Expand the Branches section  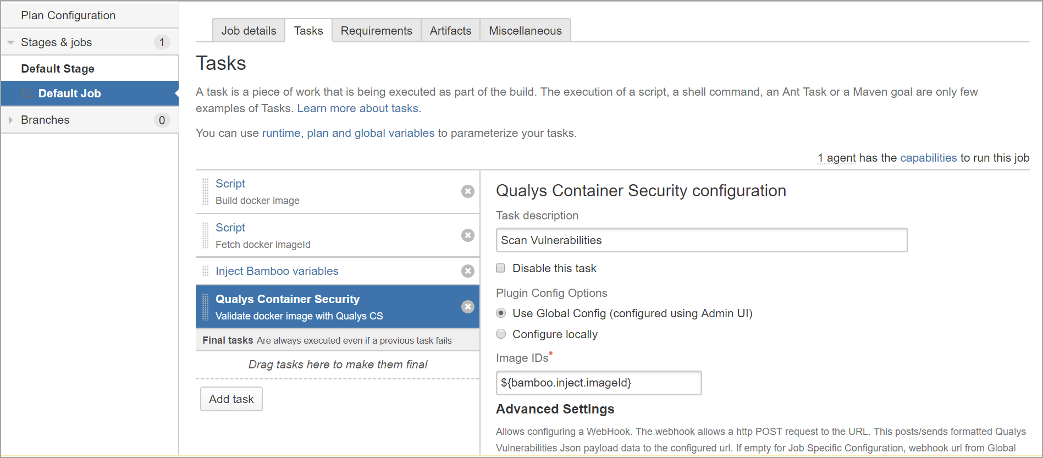point(10,120)
